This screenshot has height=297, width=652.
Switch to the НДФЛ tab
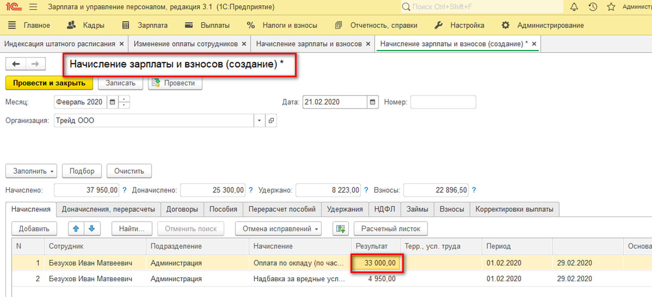click(x=385, y=209)
